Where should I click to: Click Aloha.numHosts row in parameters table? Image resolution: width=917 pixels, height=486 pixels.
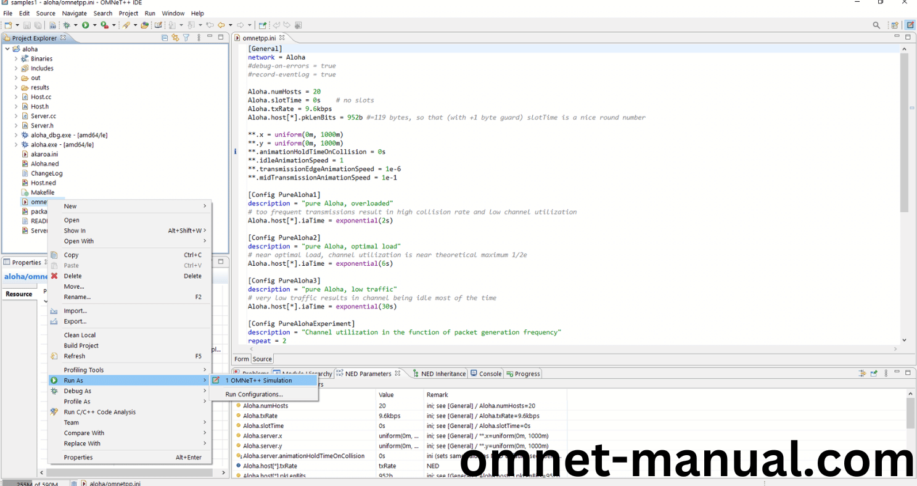(401, 406)
